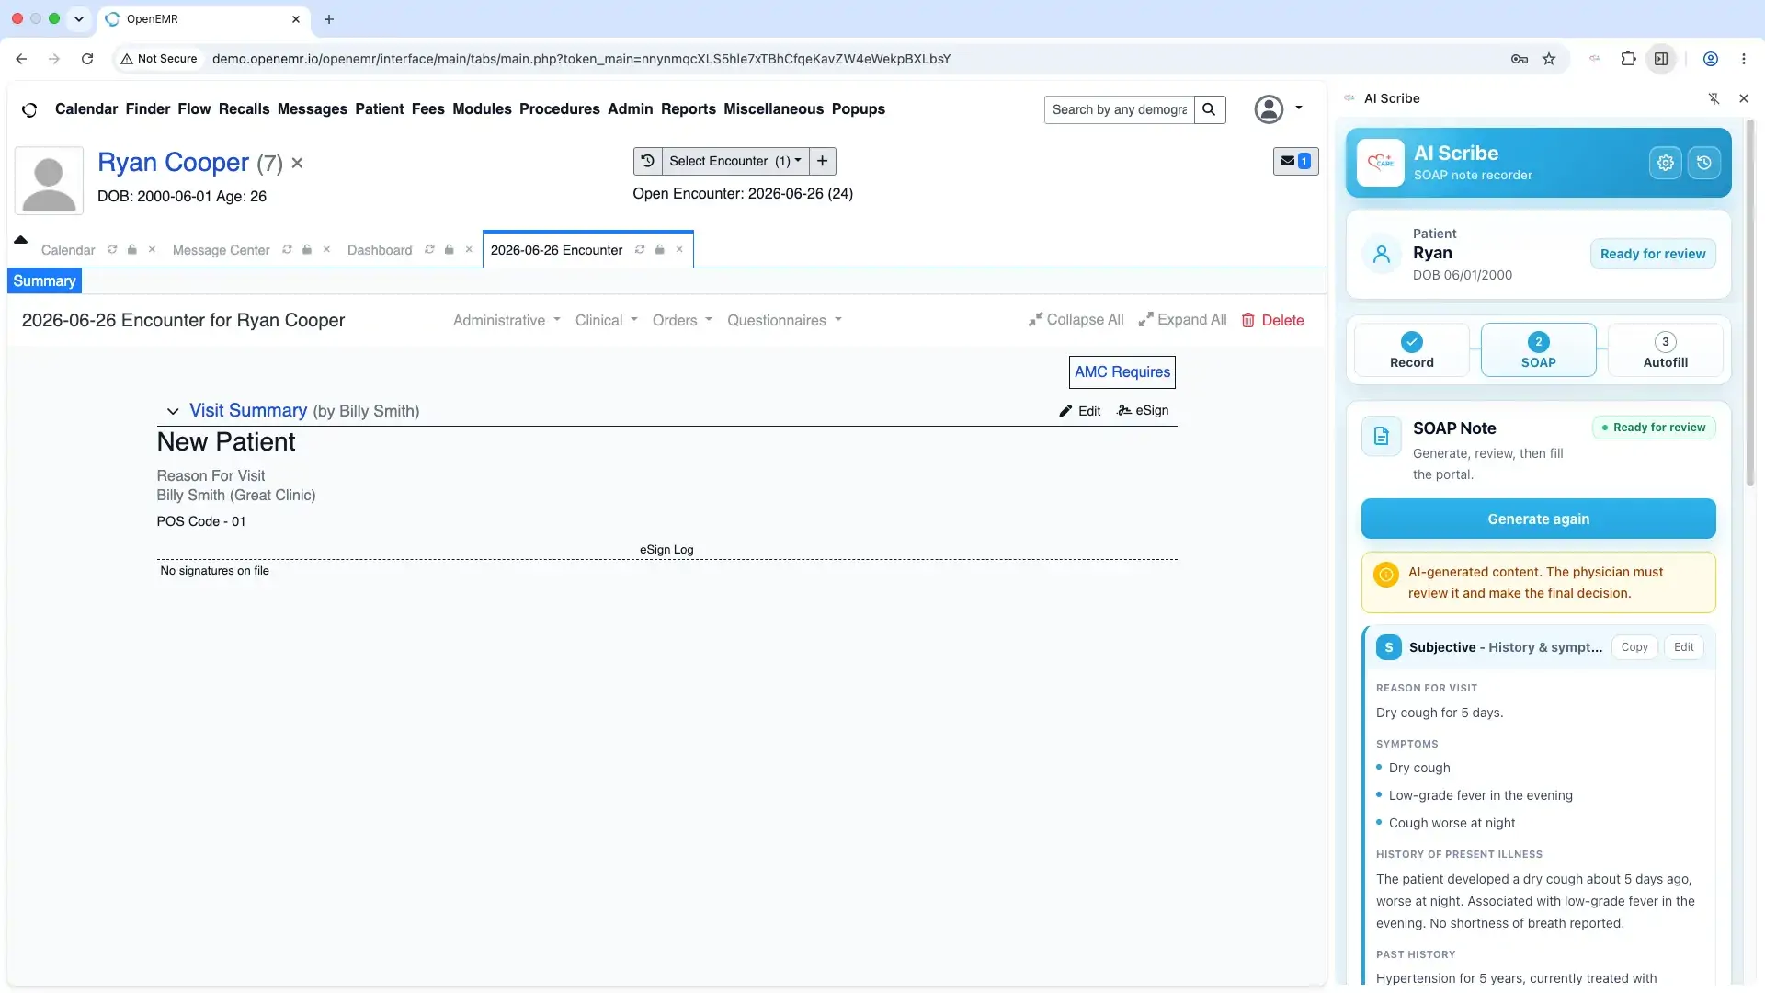Go to the Record step
Viewport: 1765px width, 993px height.
click(x=1412, y=350)
